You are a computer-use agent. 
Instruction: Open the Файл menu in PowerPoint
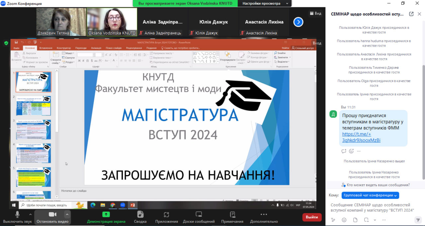tap(16, 48)
